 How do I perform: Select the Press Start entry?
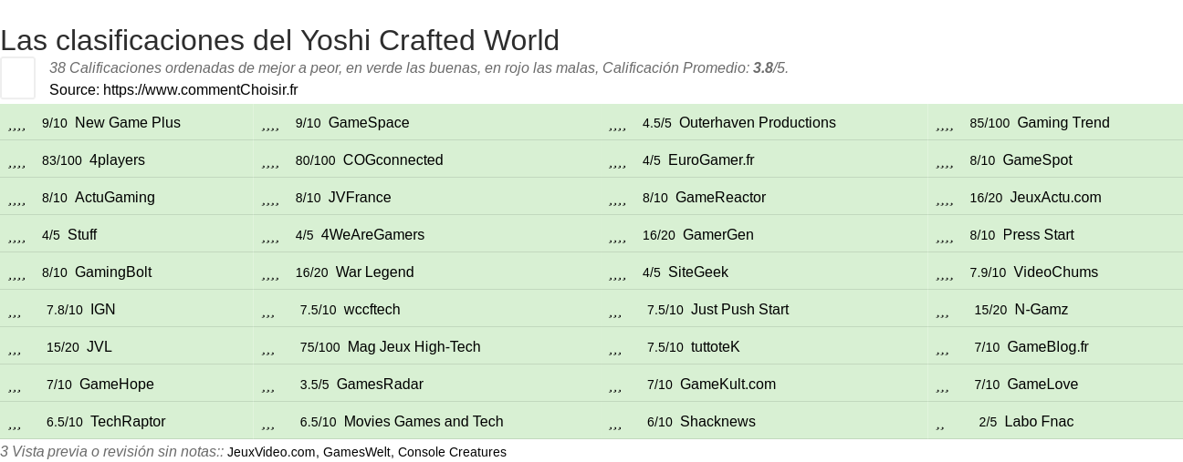click(1039, 234)
